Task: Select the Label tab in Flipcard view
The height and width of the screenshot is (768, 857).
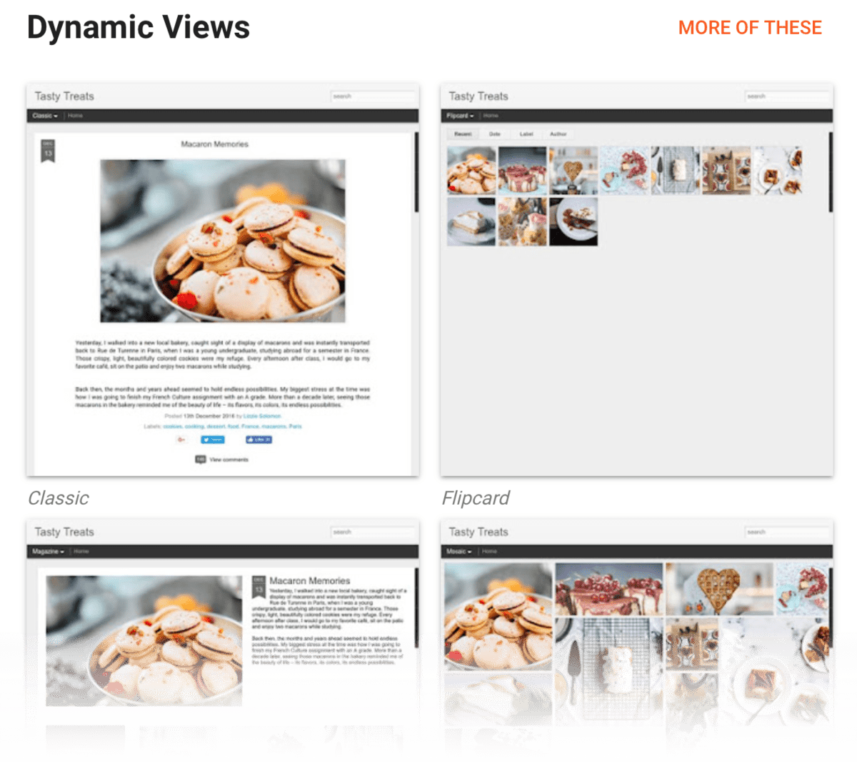Action: pyautogui.click(x=526, y=133)
